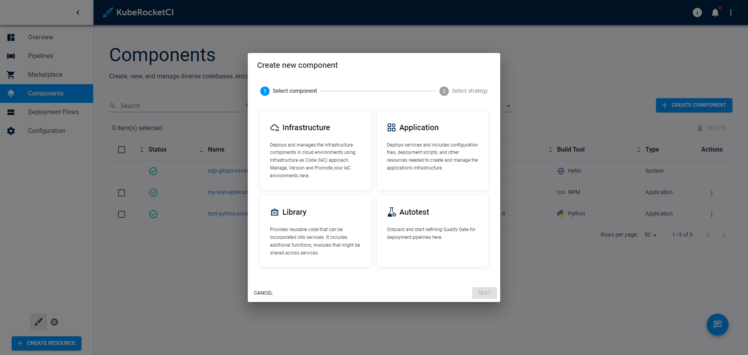Open Marketplace in the sidebar

pyautogui.click(x=47, y=75)
